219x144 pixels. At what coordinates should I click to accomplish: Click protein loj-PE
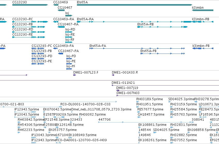pyautogui.click(x=71, y=61)
